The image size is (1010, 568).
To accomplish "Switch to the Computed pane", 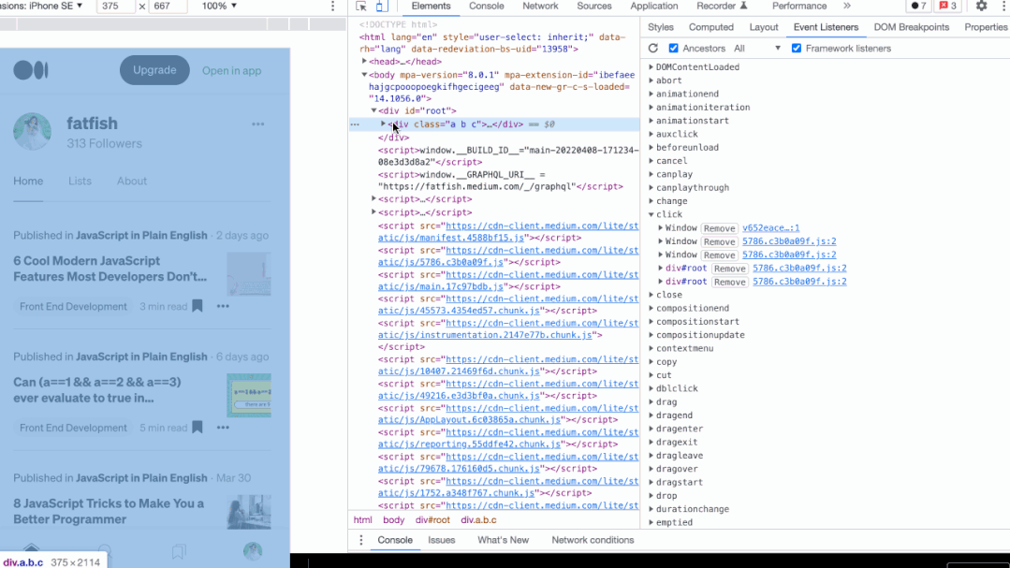I will (711, 27).
